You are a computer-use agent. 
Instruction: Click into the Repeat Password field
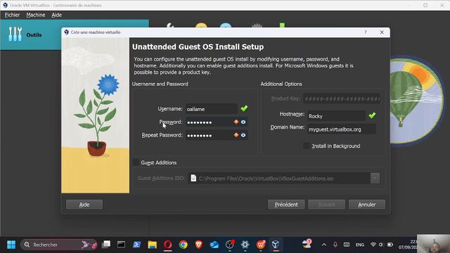coord(210,135)
